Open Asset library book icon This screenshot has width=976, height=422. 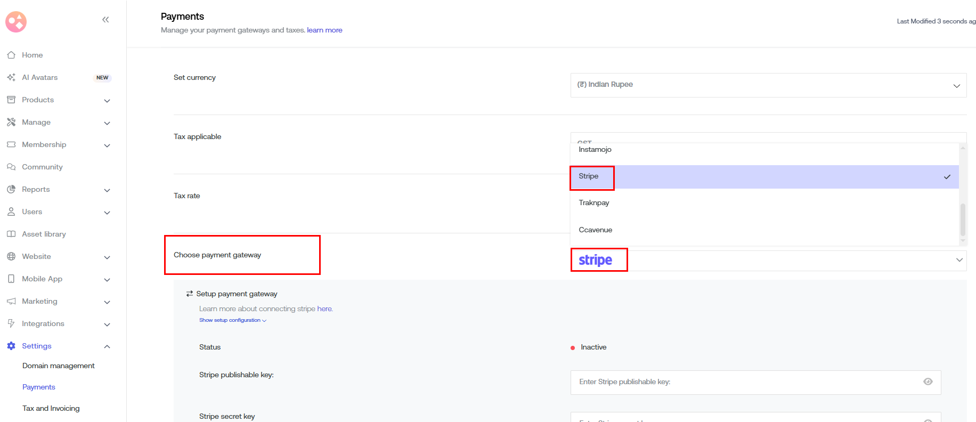[x=11, y=234]
